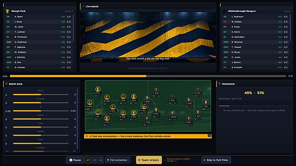Screen dimensions: 296x166
Task: Select the W. Holden row in Middlesbrough lineup
Action: click(256, 22)
